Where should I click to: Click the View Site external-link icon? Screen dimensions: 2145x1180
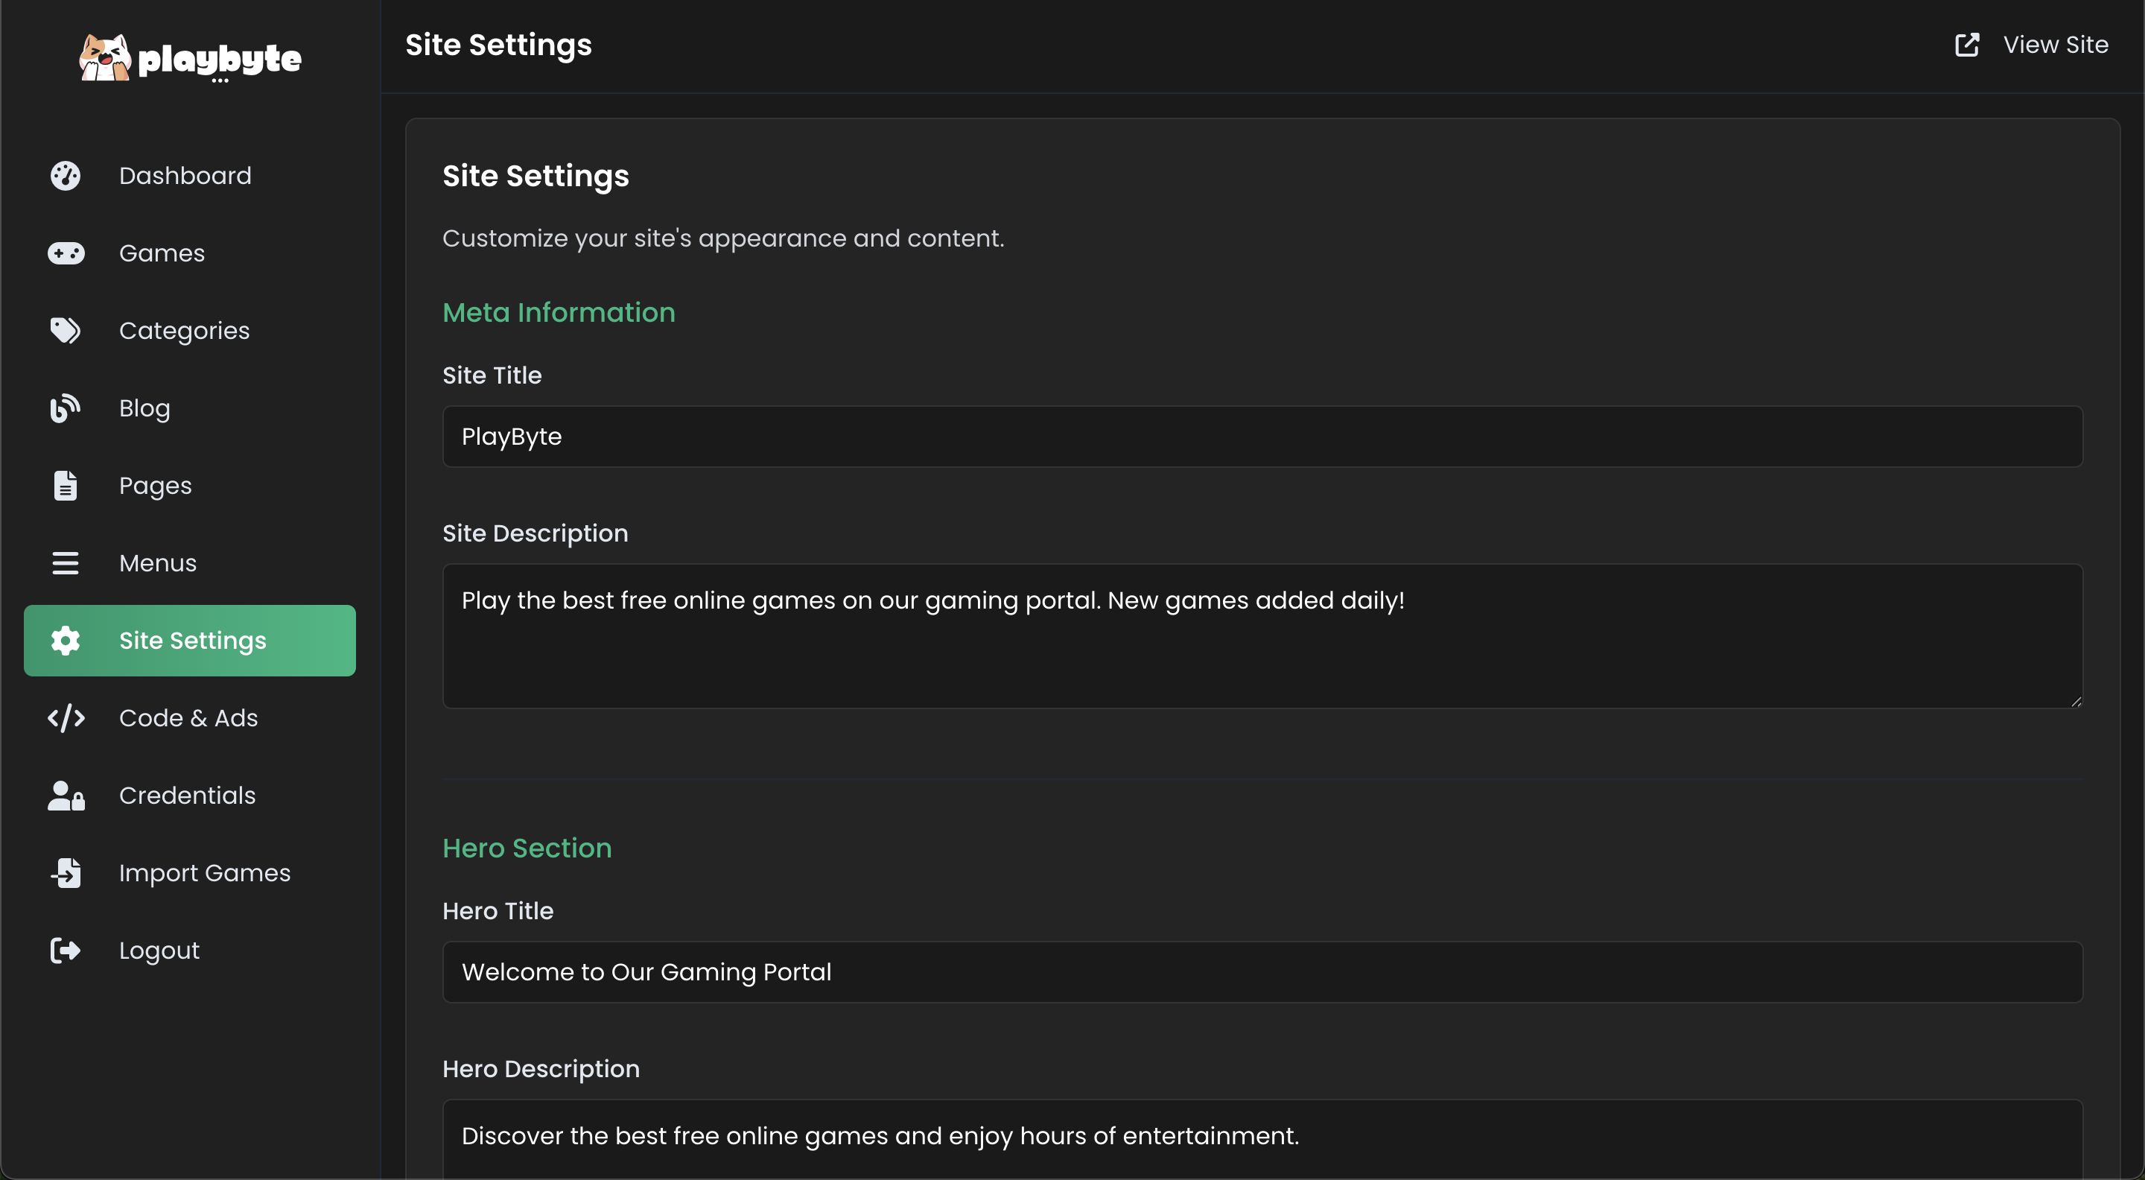pyautogui.click(x=1967, y=45)
